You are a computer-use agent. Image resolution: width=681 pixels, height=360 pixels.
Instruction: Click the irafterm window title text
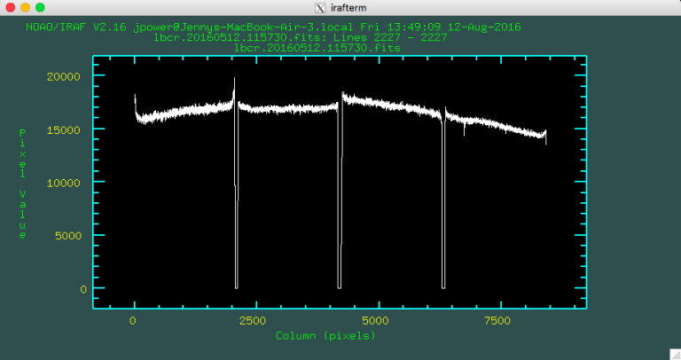[x=348, y=8]
